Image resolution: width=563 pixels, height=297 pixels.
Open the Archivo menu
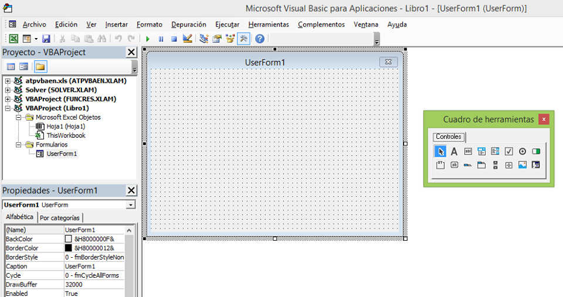(x=35, y=25)
